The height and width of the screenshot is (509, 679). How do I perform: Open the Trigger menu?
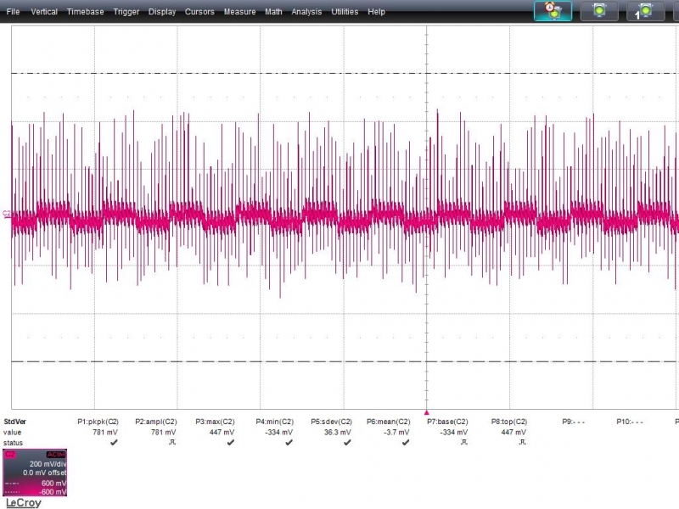[126, 12]
